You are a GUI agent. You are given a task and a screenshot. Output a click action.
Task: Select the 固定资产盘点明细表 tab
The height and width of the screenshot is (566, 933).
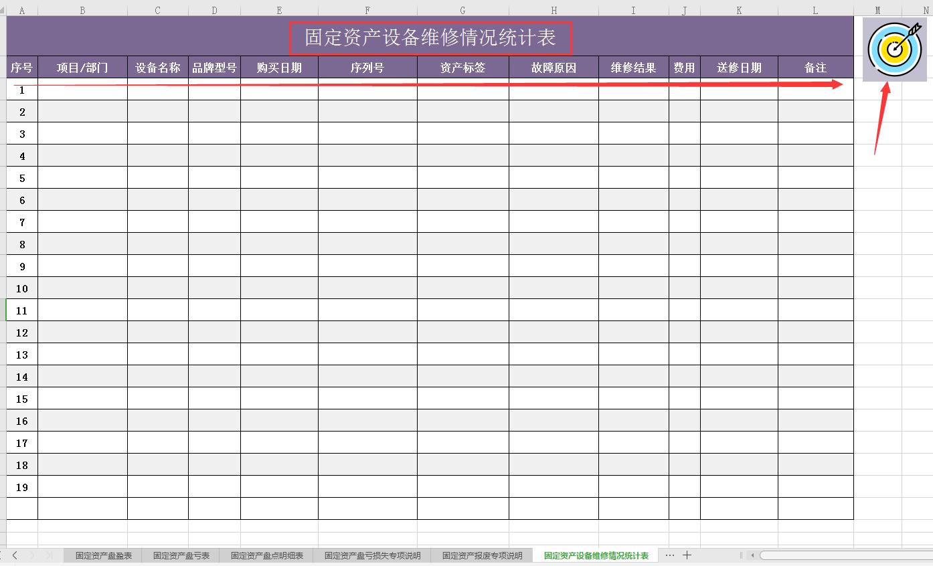pos(266,555)
